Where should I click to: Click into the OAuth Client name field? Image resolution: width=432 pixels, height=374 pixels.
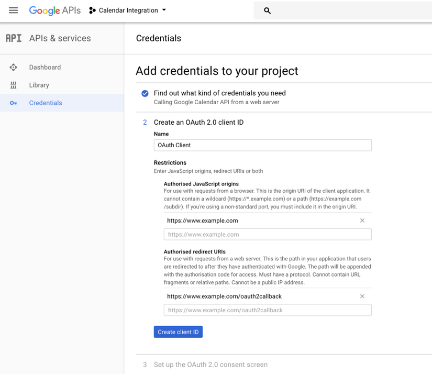(262, 145)
